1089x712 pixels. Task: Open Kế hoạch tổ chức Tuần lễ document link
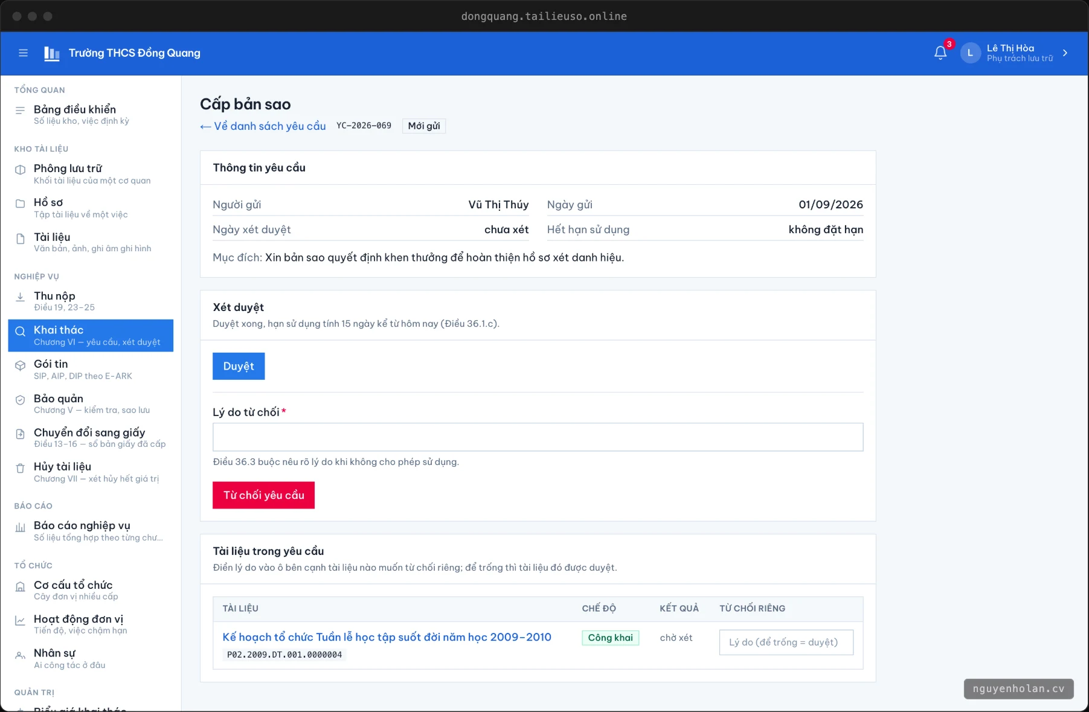pyautogui.click(x=387, y=637)
